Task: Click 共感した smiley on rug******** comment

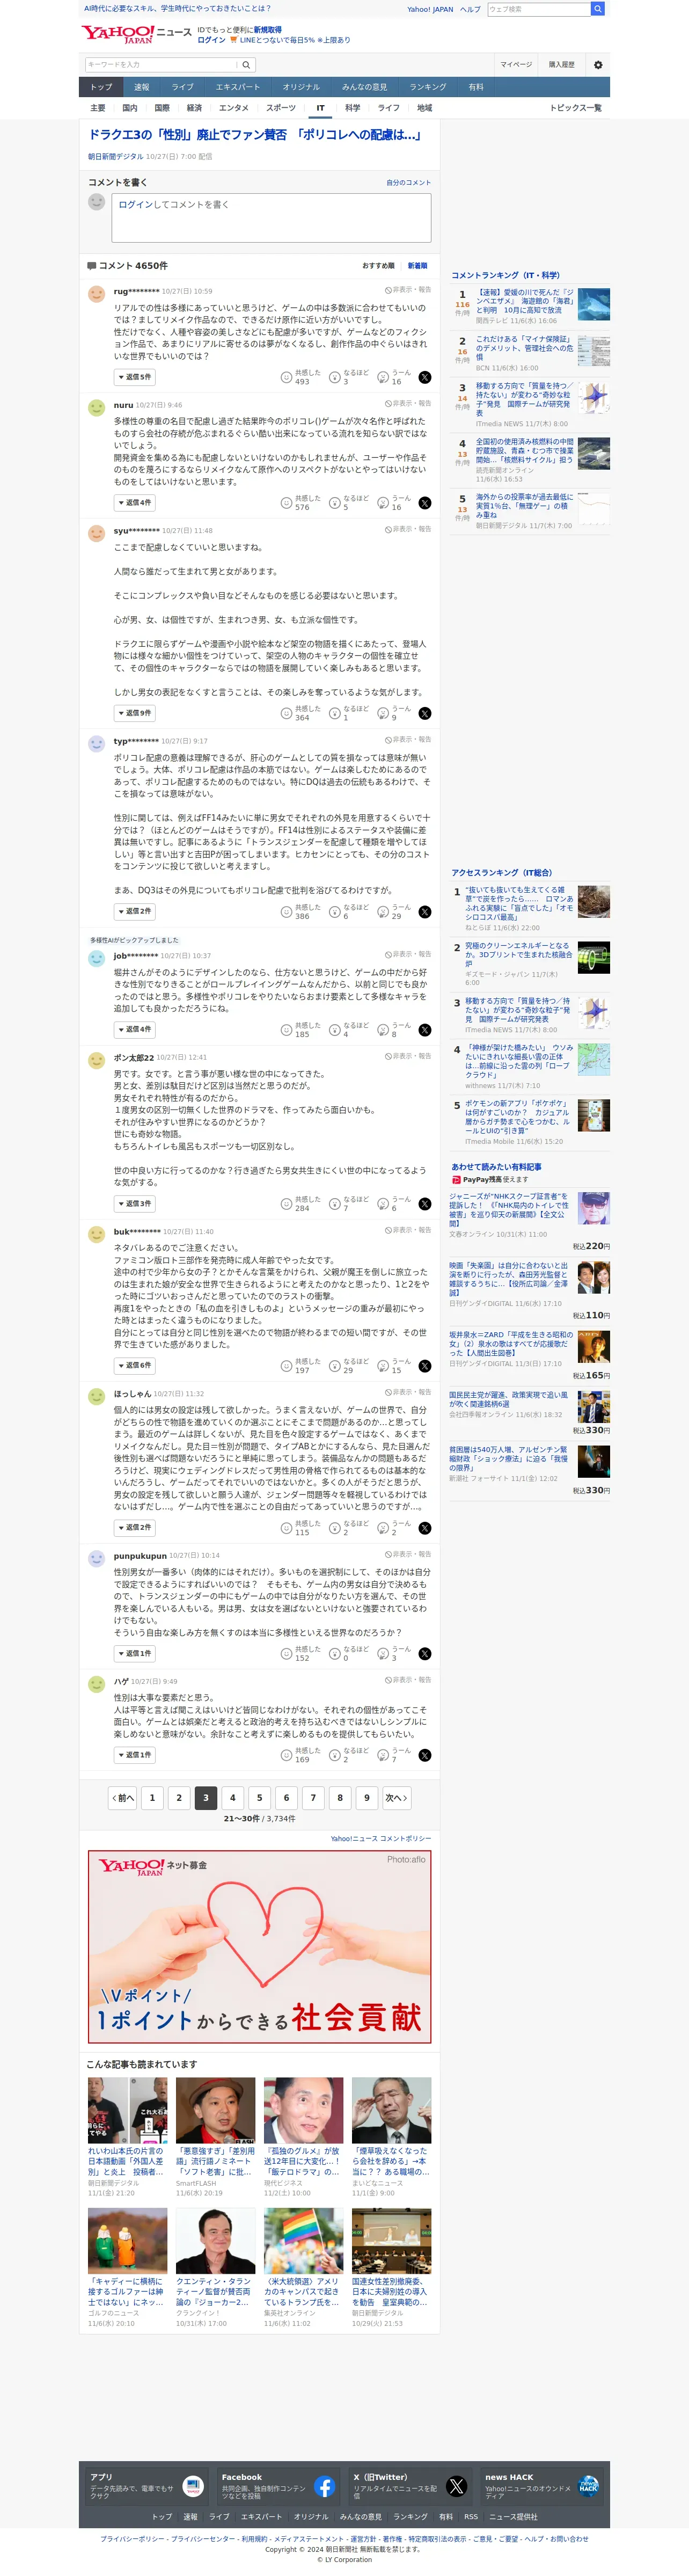Action: [x=286, y=377]
